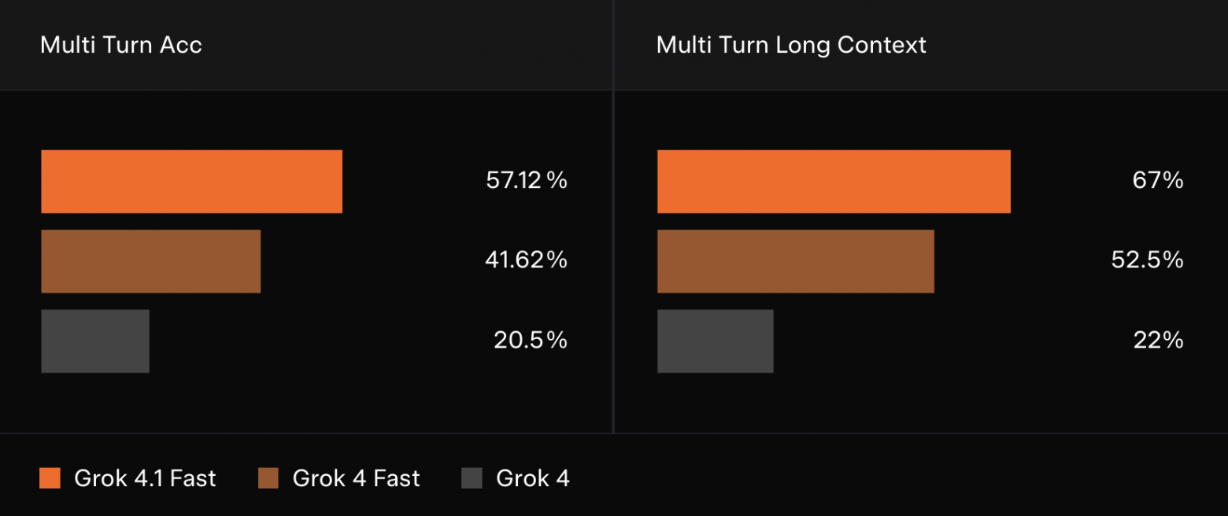
Task: Select the Grok 4.1 Fast legend label
Action: pos(145,478)
